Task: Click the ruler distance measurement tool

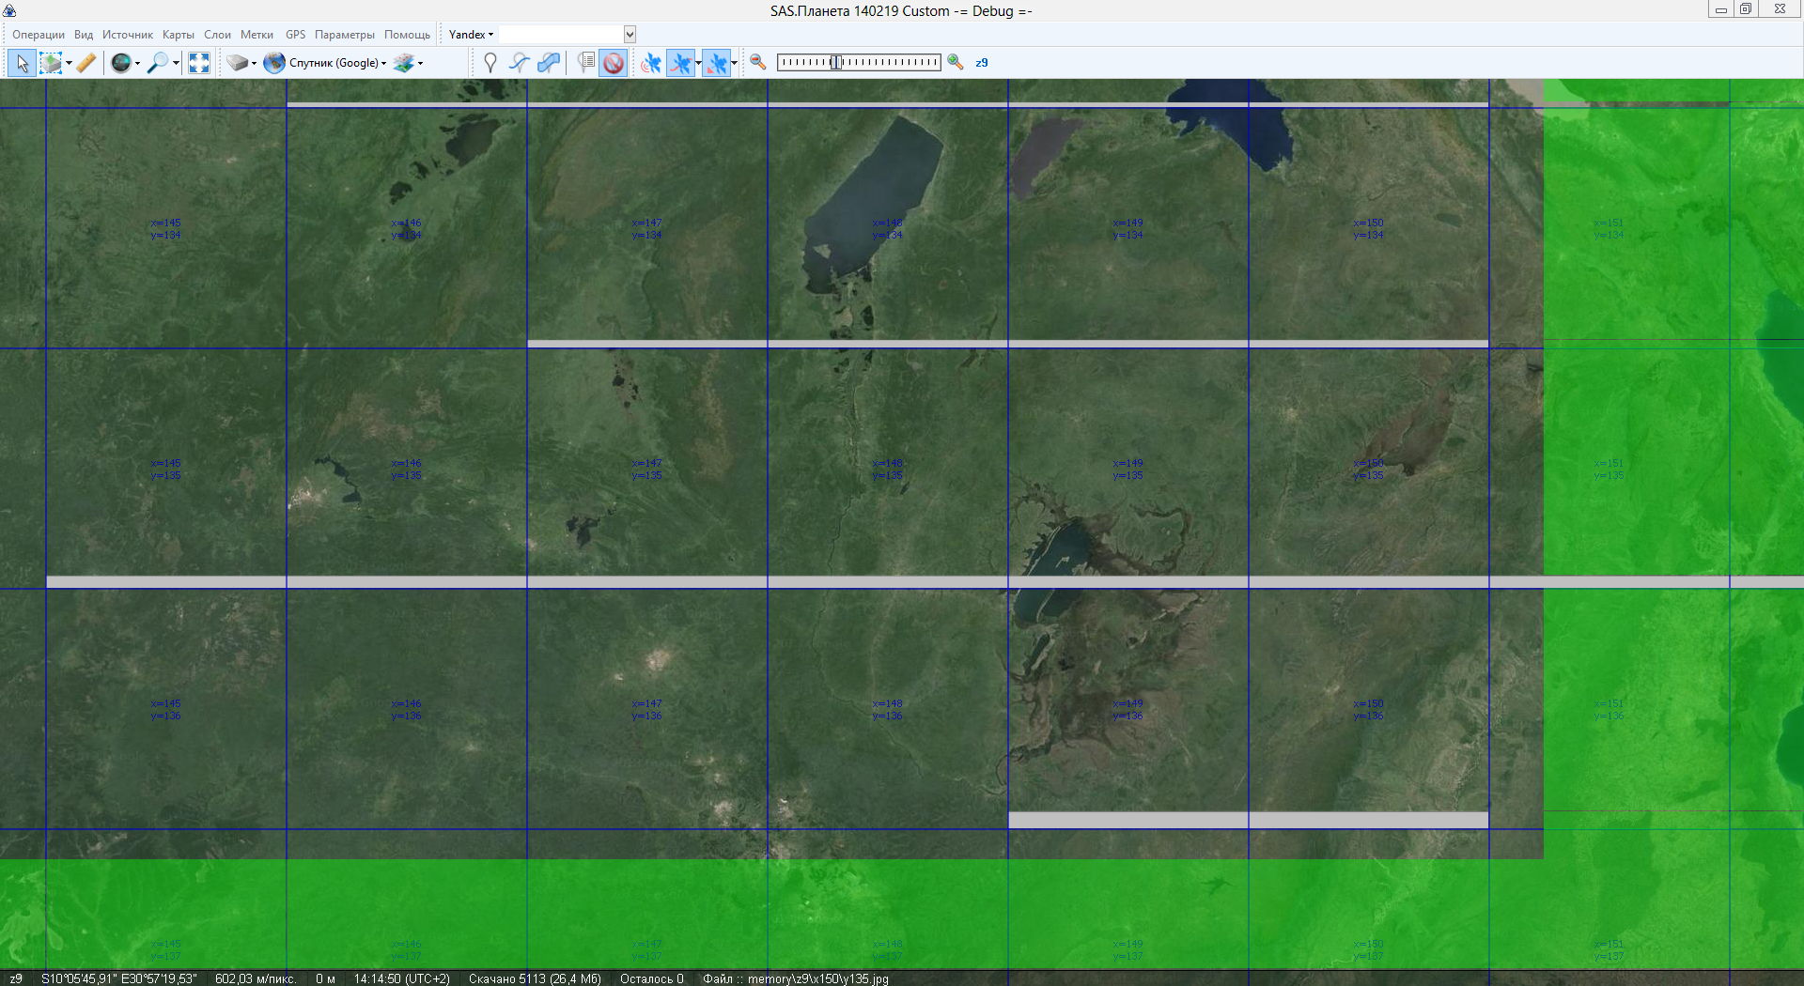Action: (86, 63)
